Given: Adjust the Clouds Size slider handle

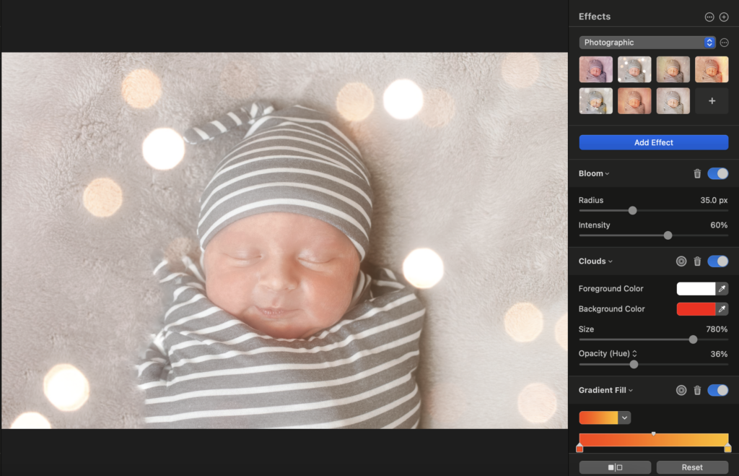Looking at the screenshot, I should click(693, 339).
